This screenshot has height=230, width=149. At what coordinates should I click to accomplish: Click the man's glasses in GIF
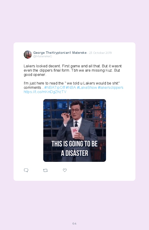pyautogui.click(x=75, y=111)
